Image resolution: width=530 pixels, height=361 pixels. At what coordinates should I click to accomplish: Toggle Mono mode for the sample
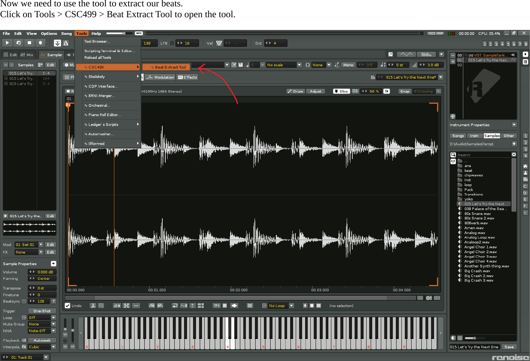(x=348, y=64)
